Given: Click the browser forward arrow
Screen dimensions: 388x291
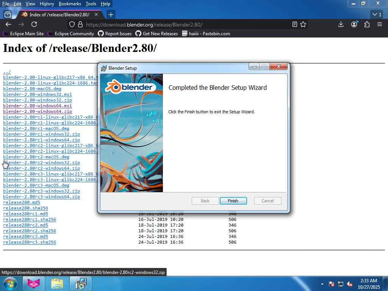Looking at the screenshot, I should (21, 24).
